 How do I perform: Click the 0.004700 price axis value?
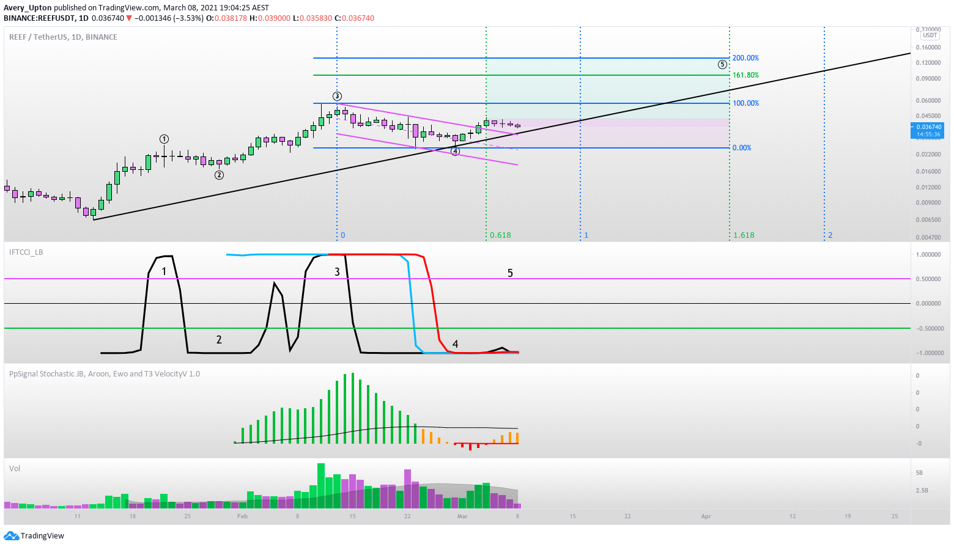pos(928,237)
